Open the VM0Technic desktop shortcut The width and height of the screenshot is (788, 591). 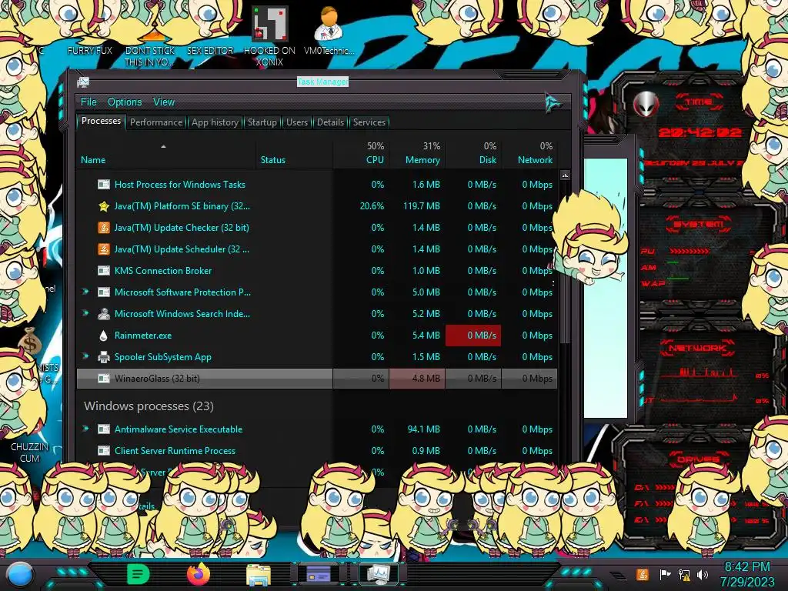pyautogui.click(x=329, y=30)
